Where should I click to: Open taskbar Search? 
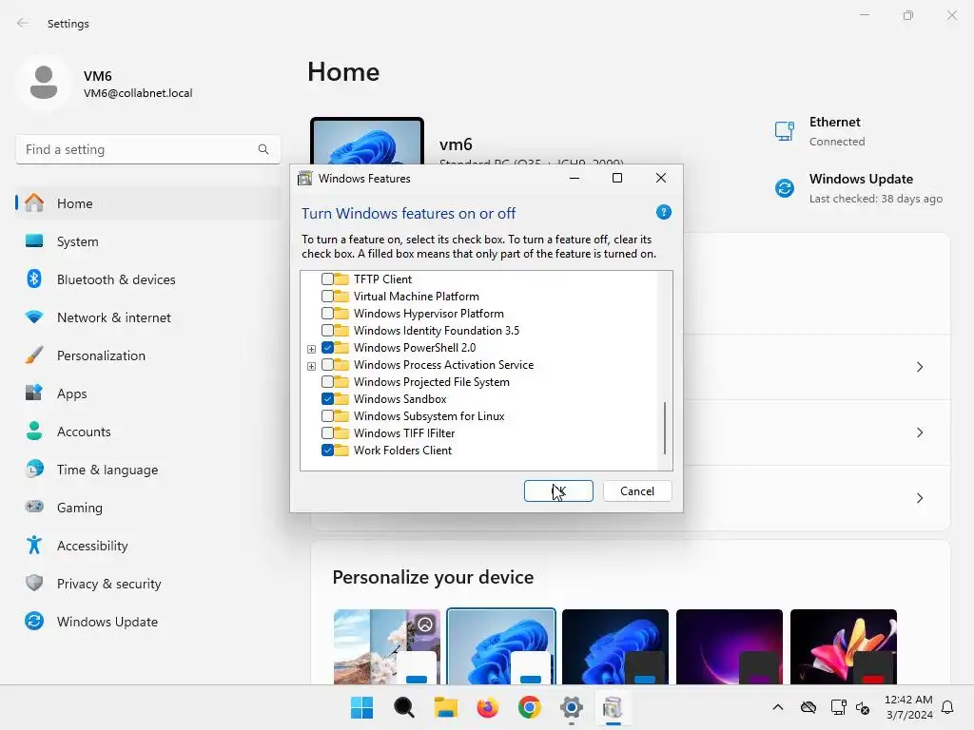[403, 707]
